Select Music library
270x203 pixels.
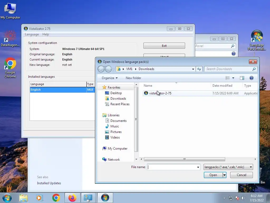(x=114, y=126)
